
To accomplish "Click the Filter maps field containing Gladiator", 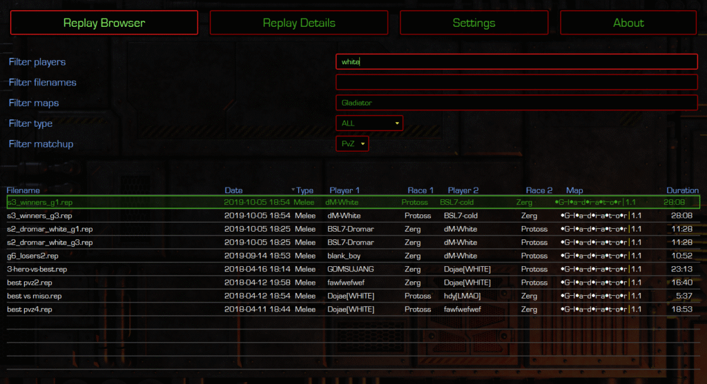I will point(516,103).
